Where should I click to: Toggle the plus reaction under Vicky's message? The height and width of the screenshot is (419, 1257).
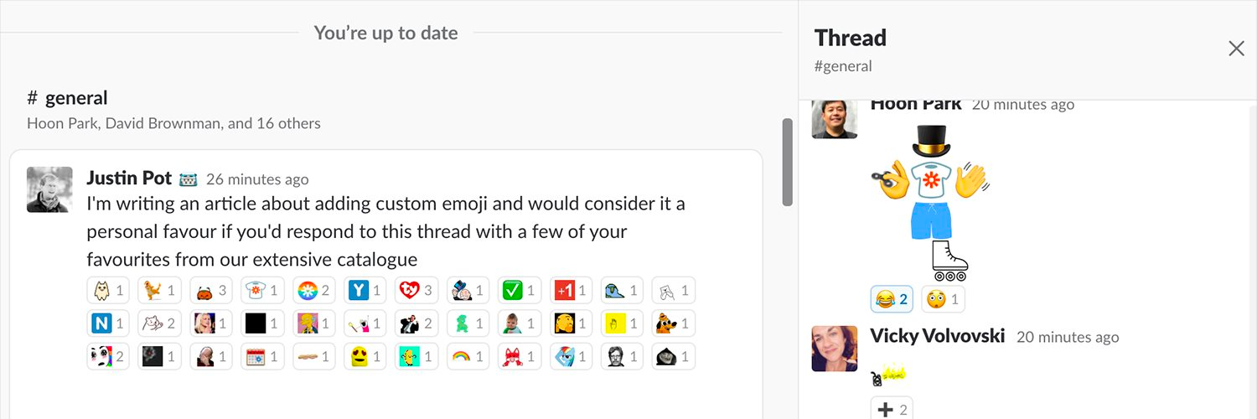pyautogui.click(x=892, y=410)
